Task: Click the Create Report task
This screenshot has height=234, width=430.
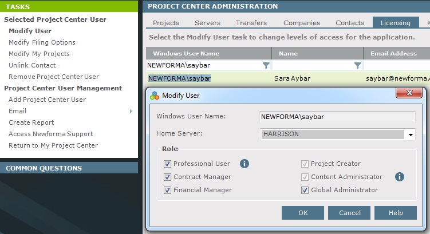Action: pos(31,122)
